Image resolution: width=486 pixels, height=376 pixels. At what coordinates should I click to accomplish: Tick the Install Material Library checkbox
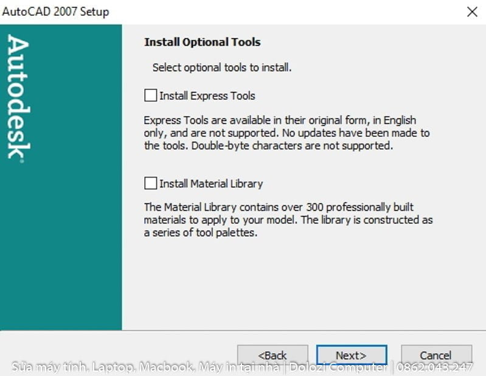pos(150,183)
